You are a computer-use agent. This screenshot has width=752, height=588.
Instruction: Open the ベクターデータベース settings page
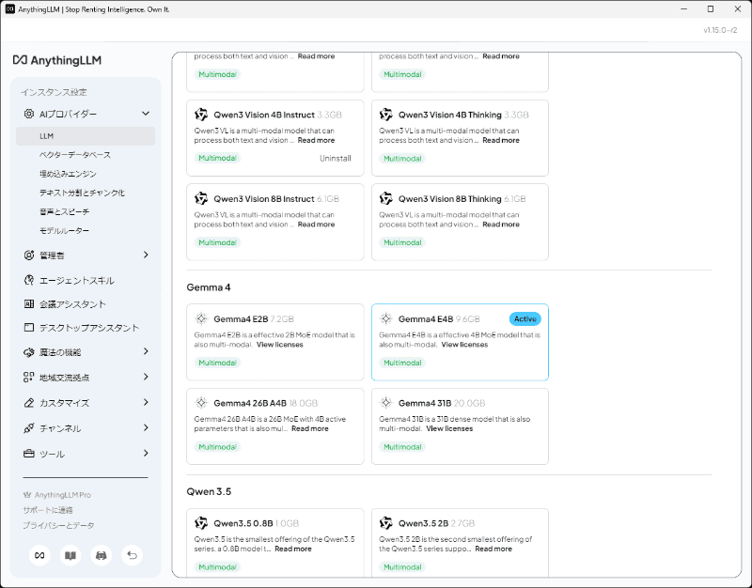point(75,155)
